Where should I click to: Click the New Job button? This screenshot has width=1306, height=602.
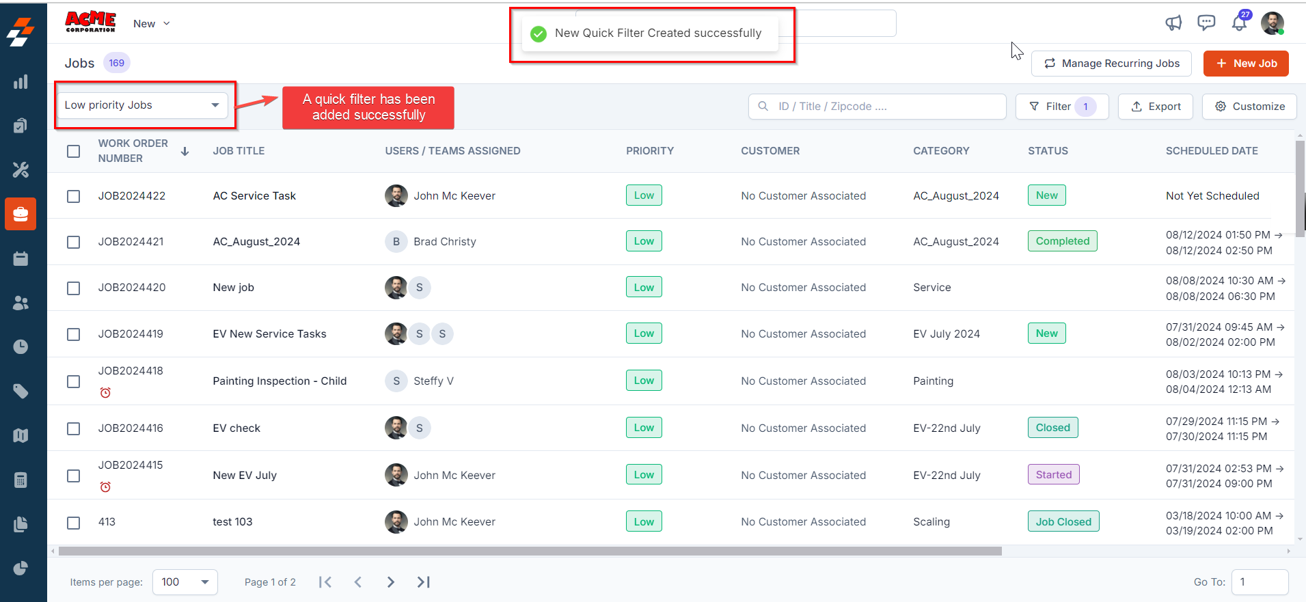(1246, 64)
